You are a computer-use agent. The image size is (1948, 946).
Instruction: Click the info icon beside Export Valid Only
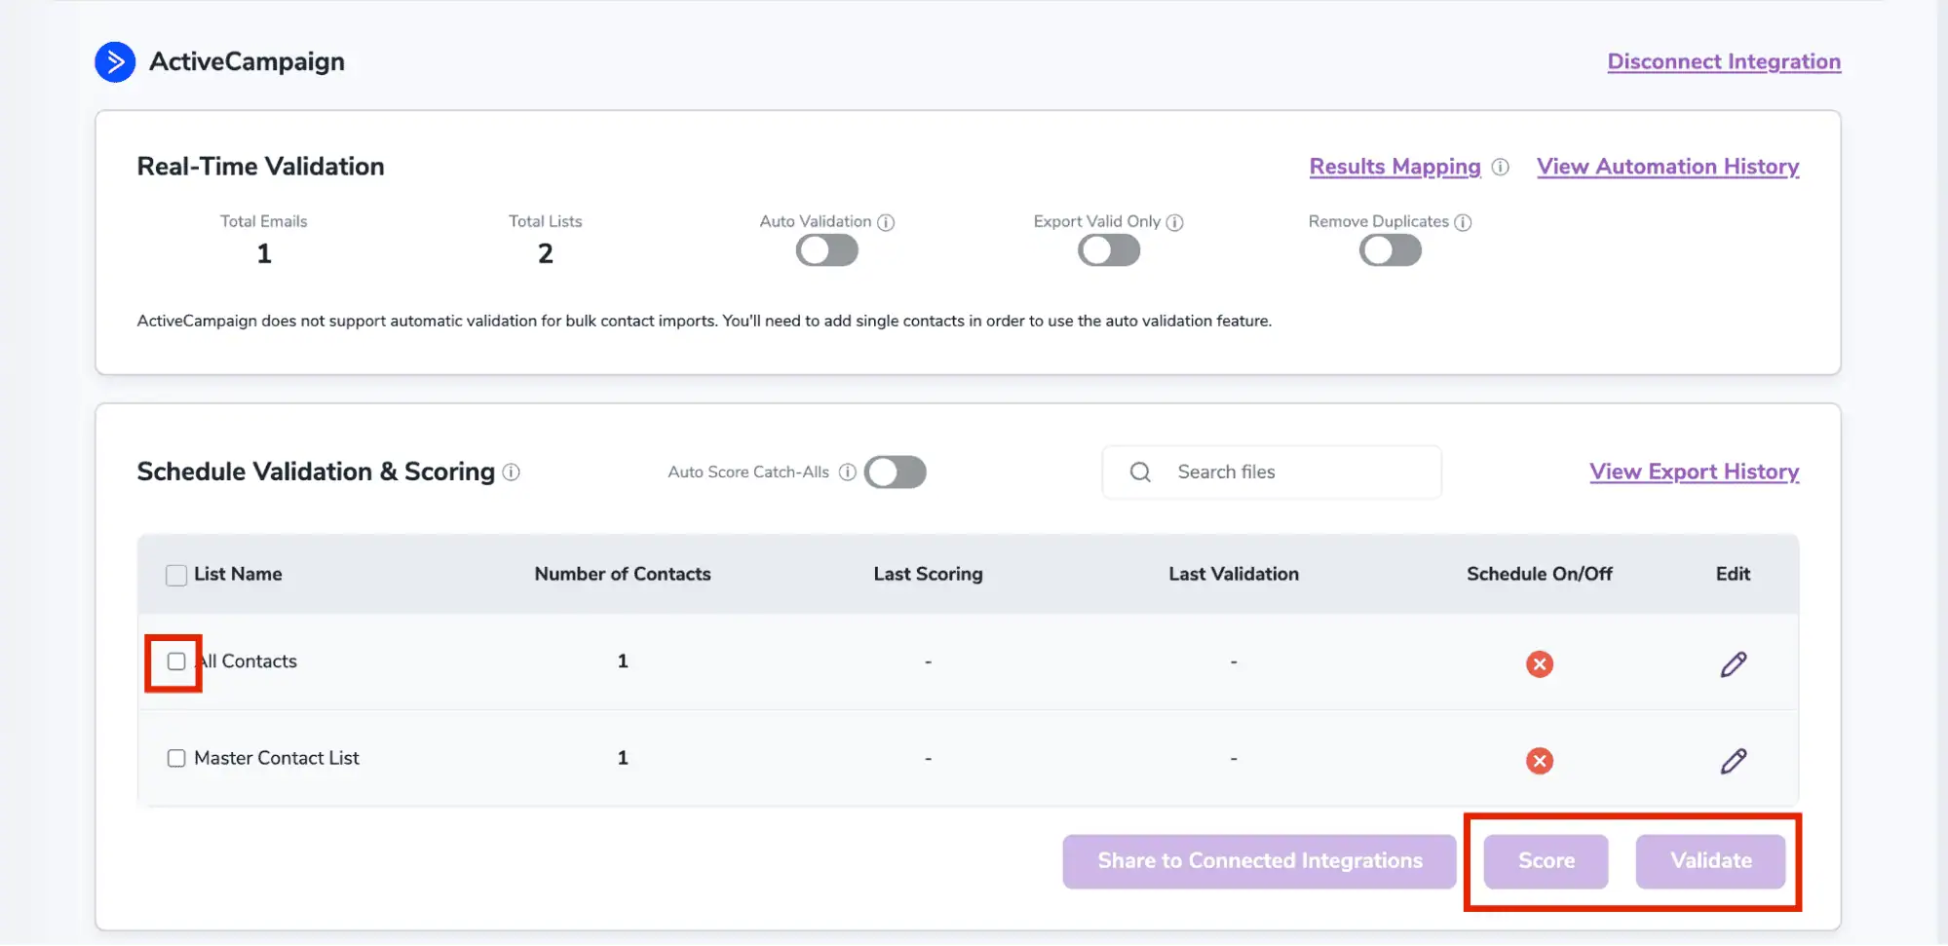coord(1175,222)
